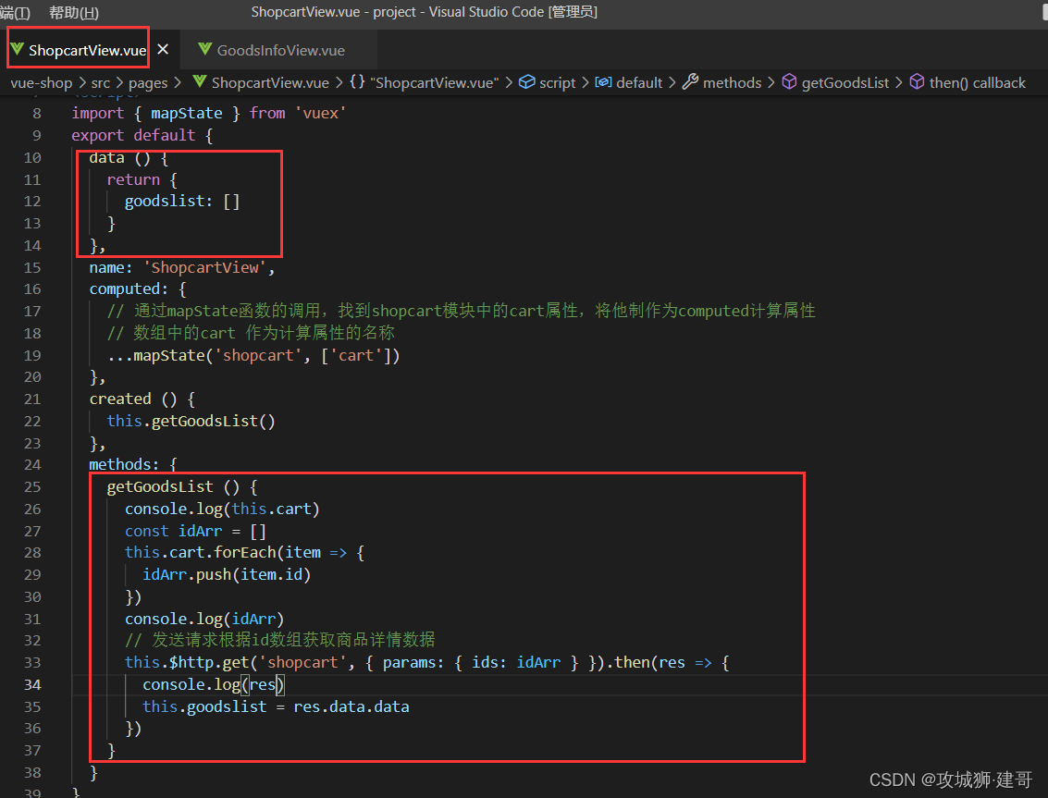1048x798 pixels.
Task: Click the "getGoodsList () {" method definition
Action: [x=182, y=487]
